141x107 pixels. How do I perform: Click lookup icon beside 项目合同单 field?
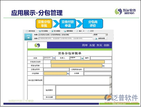103,66
